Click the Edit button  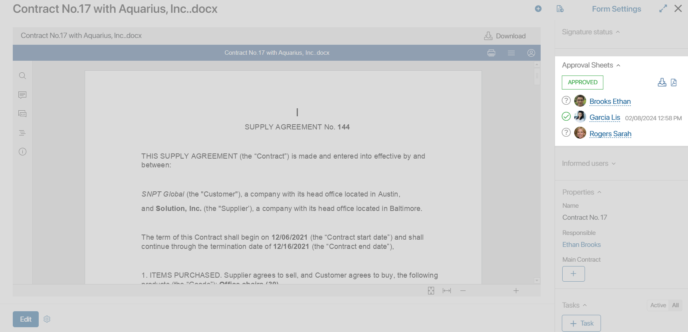[x=26, y=319]
